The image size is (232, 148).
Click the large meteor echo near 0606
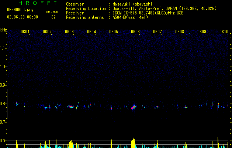[133, 107]
